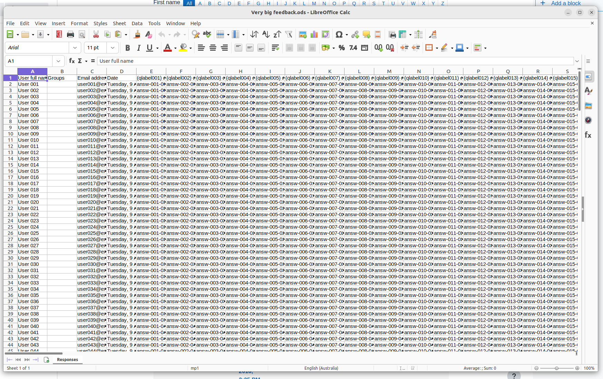Viewport: 603px width, 379px height.
Task: Open the sidebar Gallery icon
Action: tap(588, 106)
